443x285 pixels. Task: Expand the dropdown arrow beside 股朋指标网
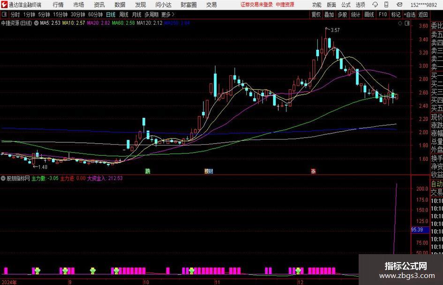pos(3,178)
